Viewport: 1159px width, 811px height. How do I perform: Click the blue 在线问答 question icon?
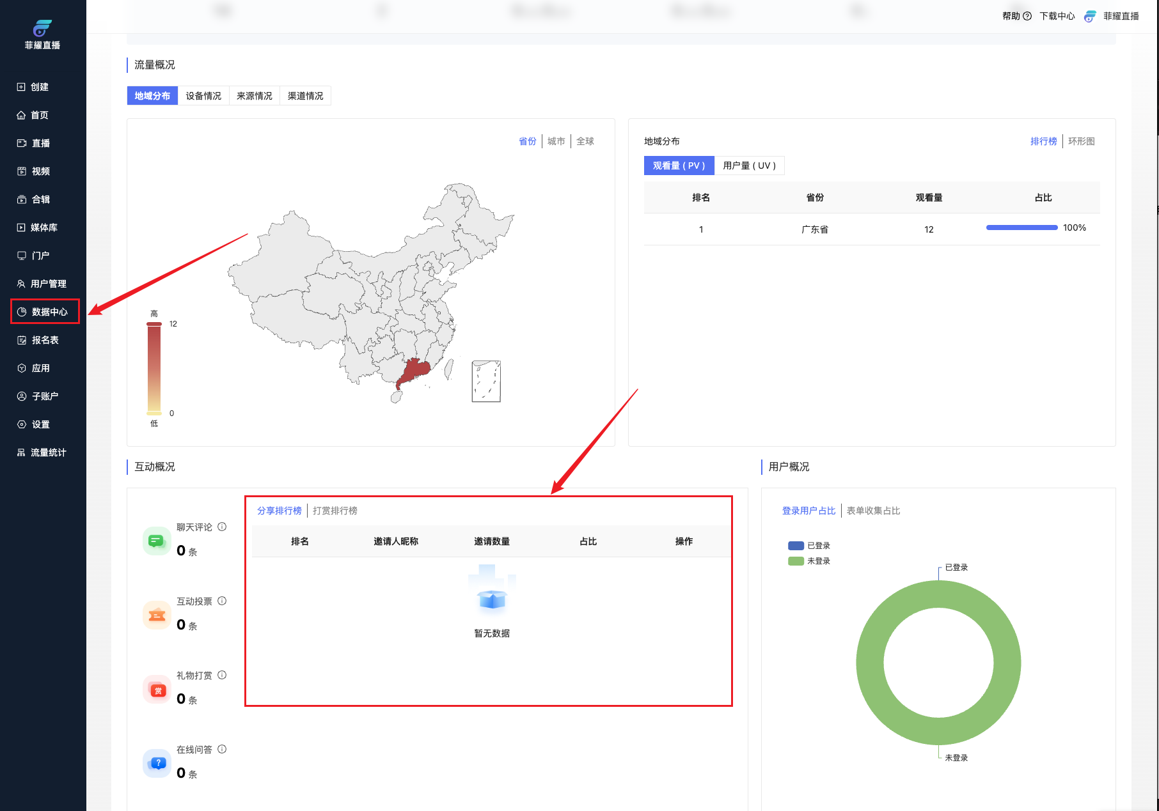pyautogui.click(x=157, y=764)
